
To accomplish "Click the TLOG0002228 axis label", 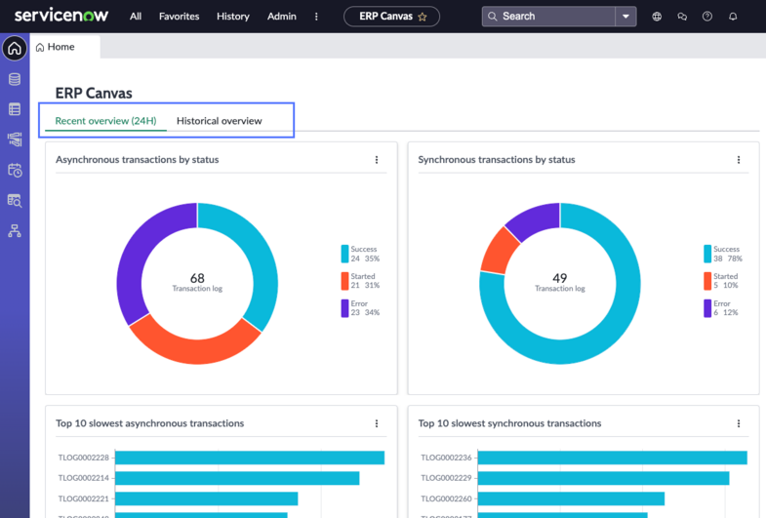I will [x=84, y=458].
